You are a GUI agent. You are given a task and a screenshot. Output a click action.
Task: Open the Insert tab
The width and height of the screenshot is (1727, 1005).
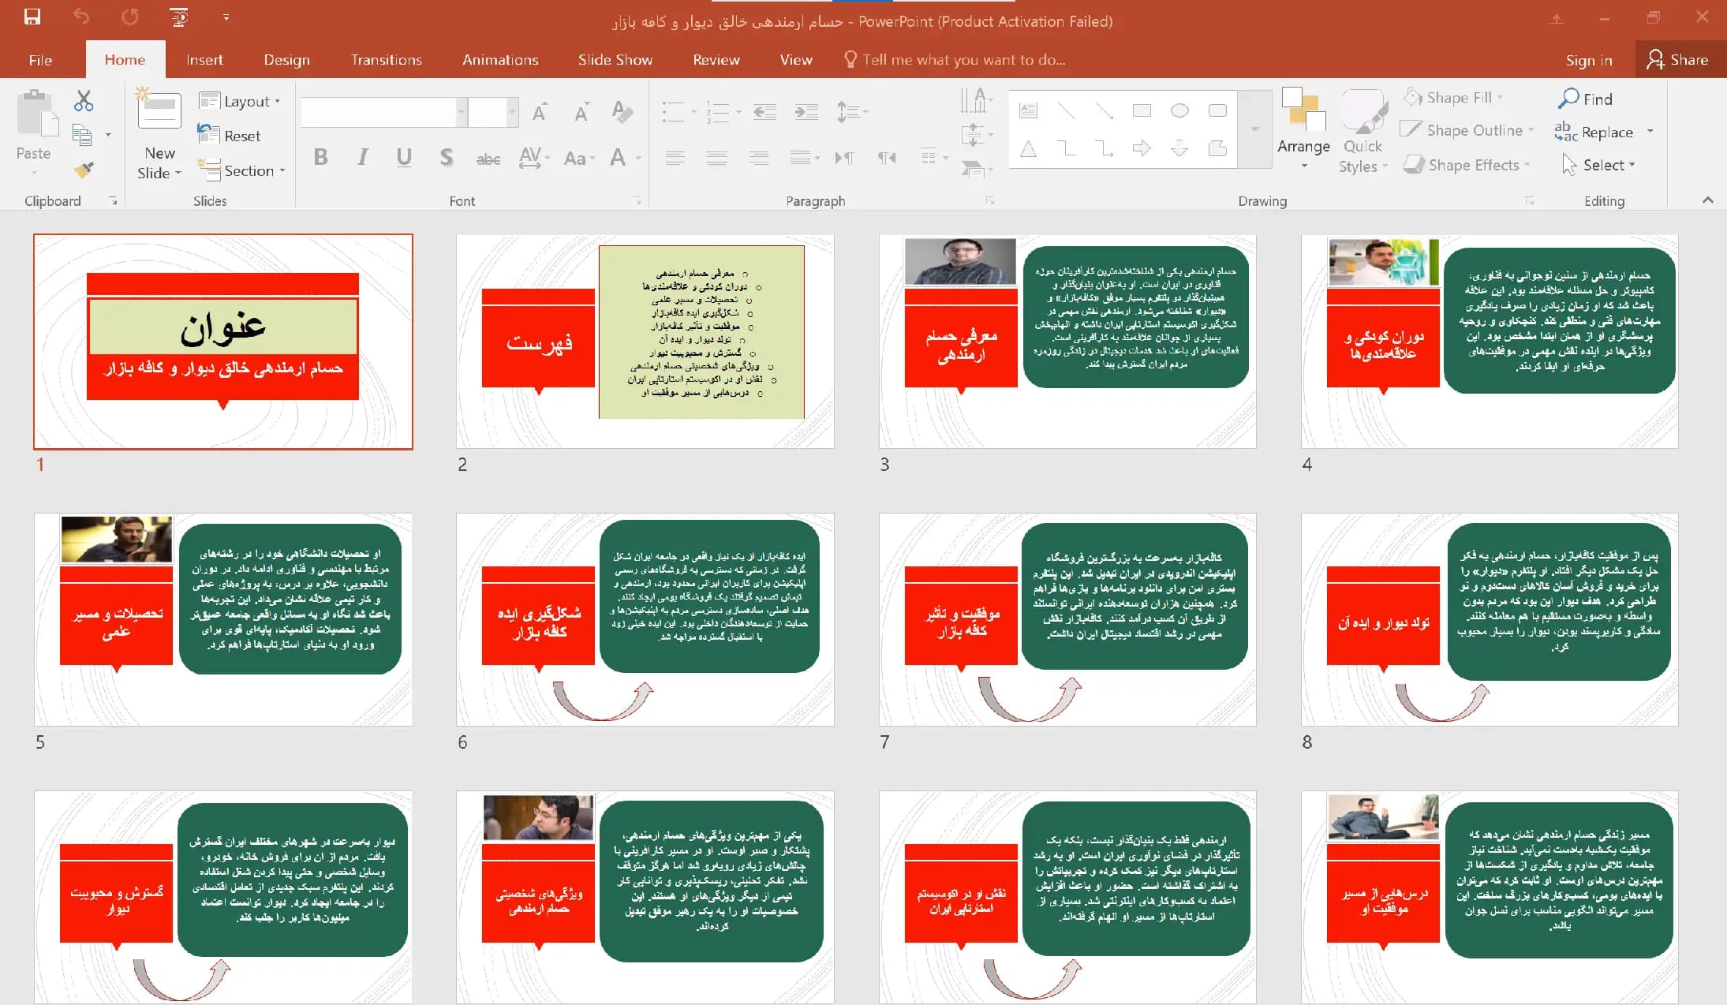(x=204, y=60)
